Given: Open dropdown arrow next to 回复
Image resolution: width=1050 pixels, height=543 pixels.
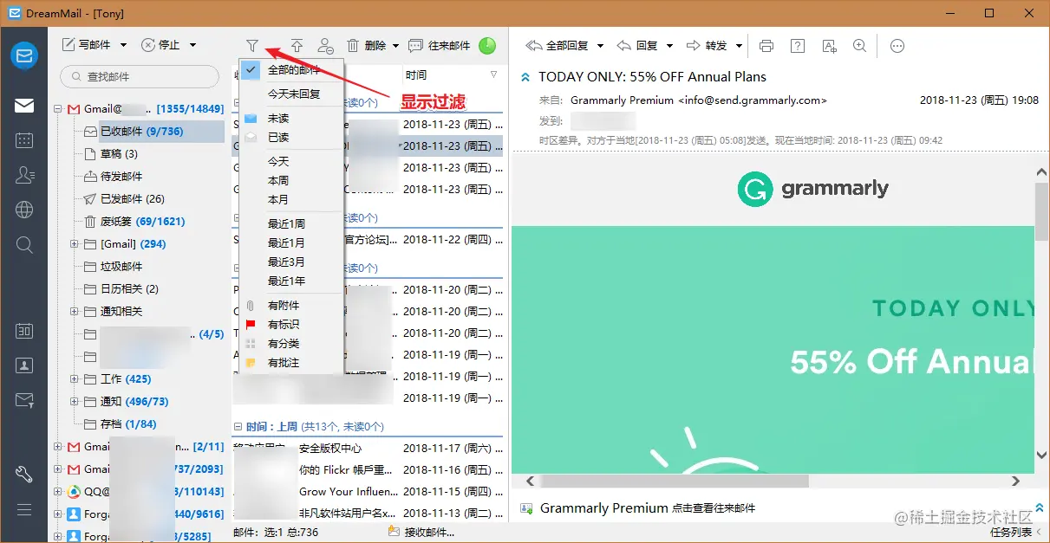Looking at the screenshot, I should coord(669,46).
